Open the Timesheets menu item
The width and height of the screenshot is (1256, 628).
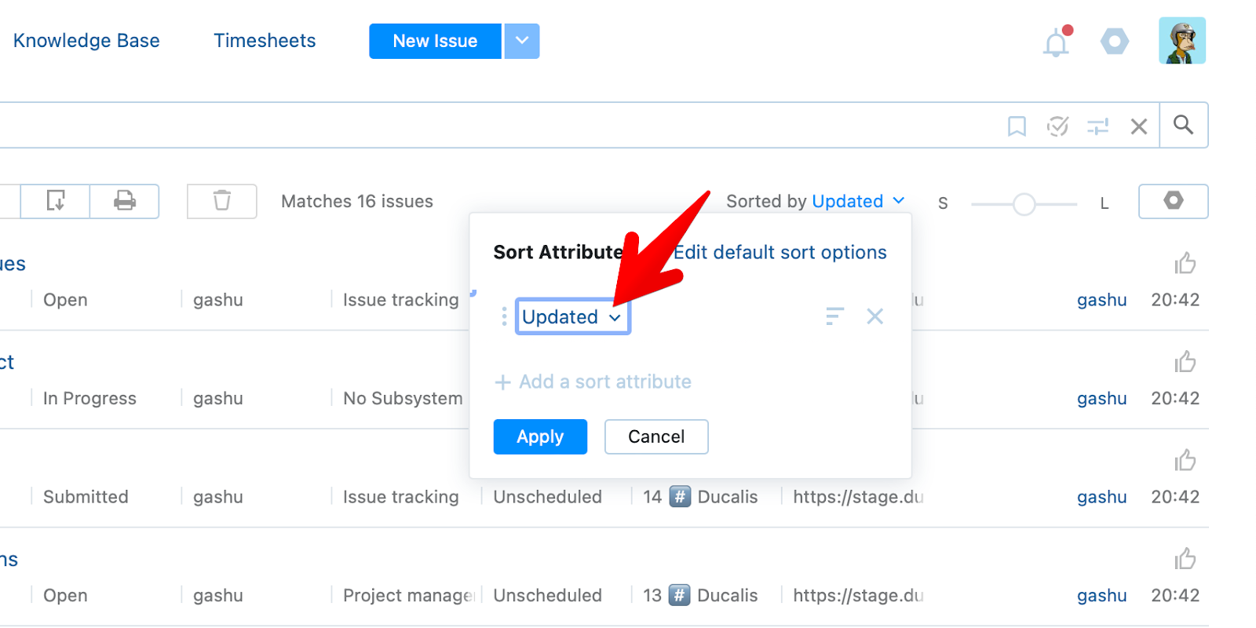tap(265, 41)
